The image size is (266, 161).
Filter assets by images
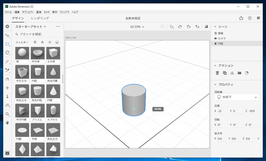(57, 42)
